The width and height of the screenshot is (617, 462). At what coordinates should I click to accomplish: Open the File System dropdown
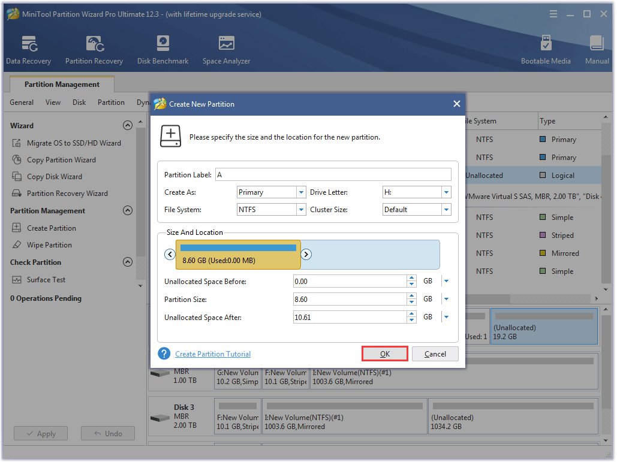301,210
